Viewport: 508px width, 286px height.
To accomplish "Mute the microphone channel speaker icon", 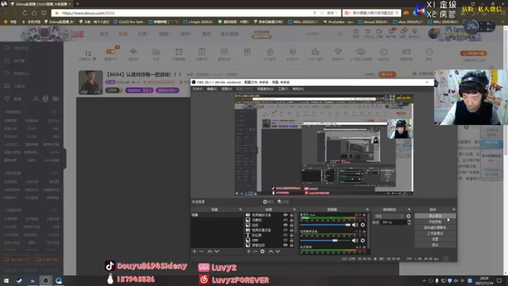I will (355, 225).
